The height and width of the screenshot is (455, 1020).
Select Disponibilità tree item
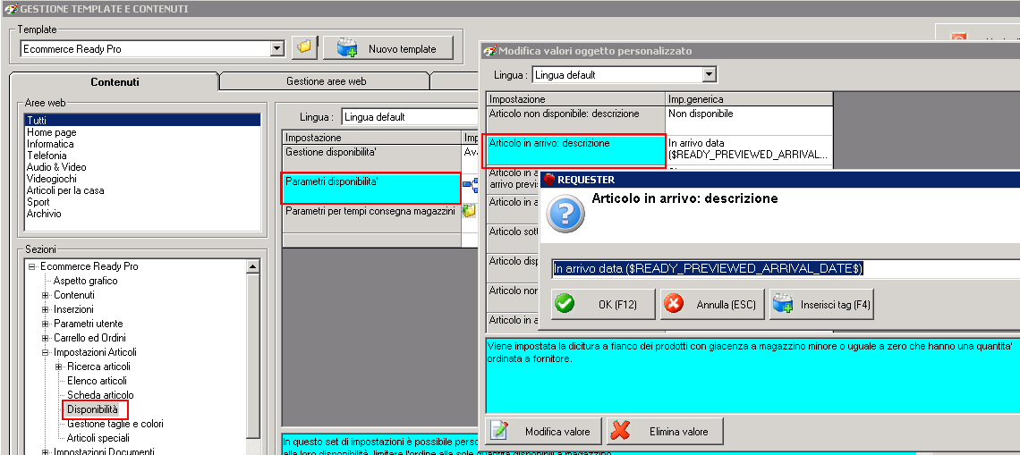coord(92,409)
